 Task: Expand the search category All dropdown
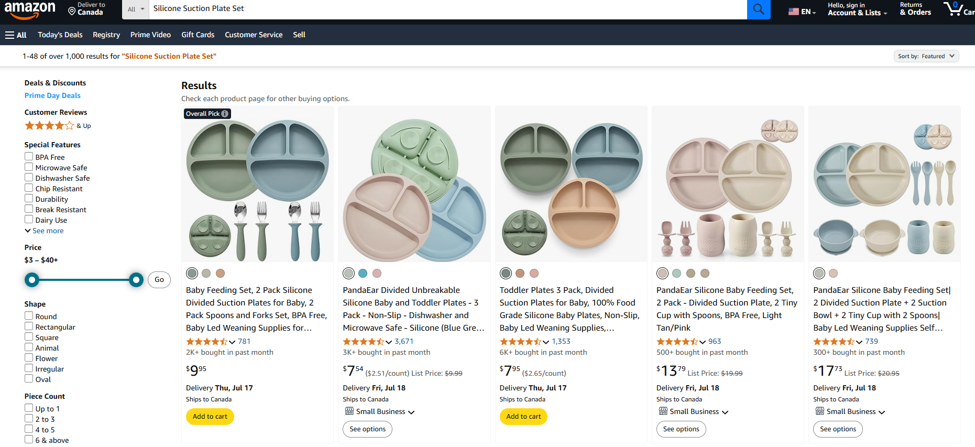point(135,9)
